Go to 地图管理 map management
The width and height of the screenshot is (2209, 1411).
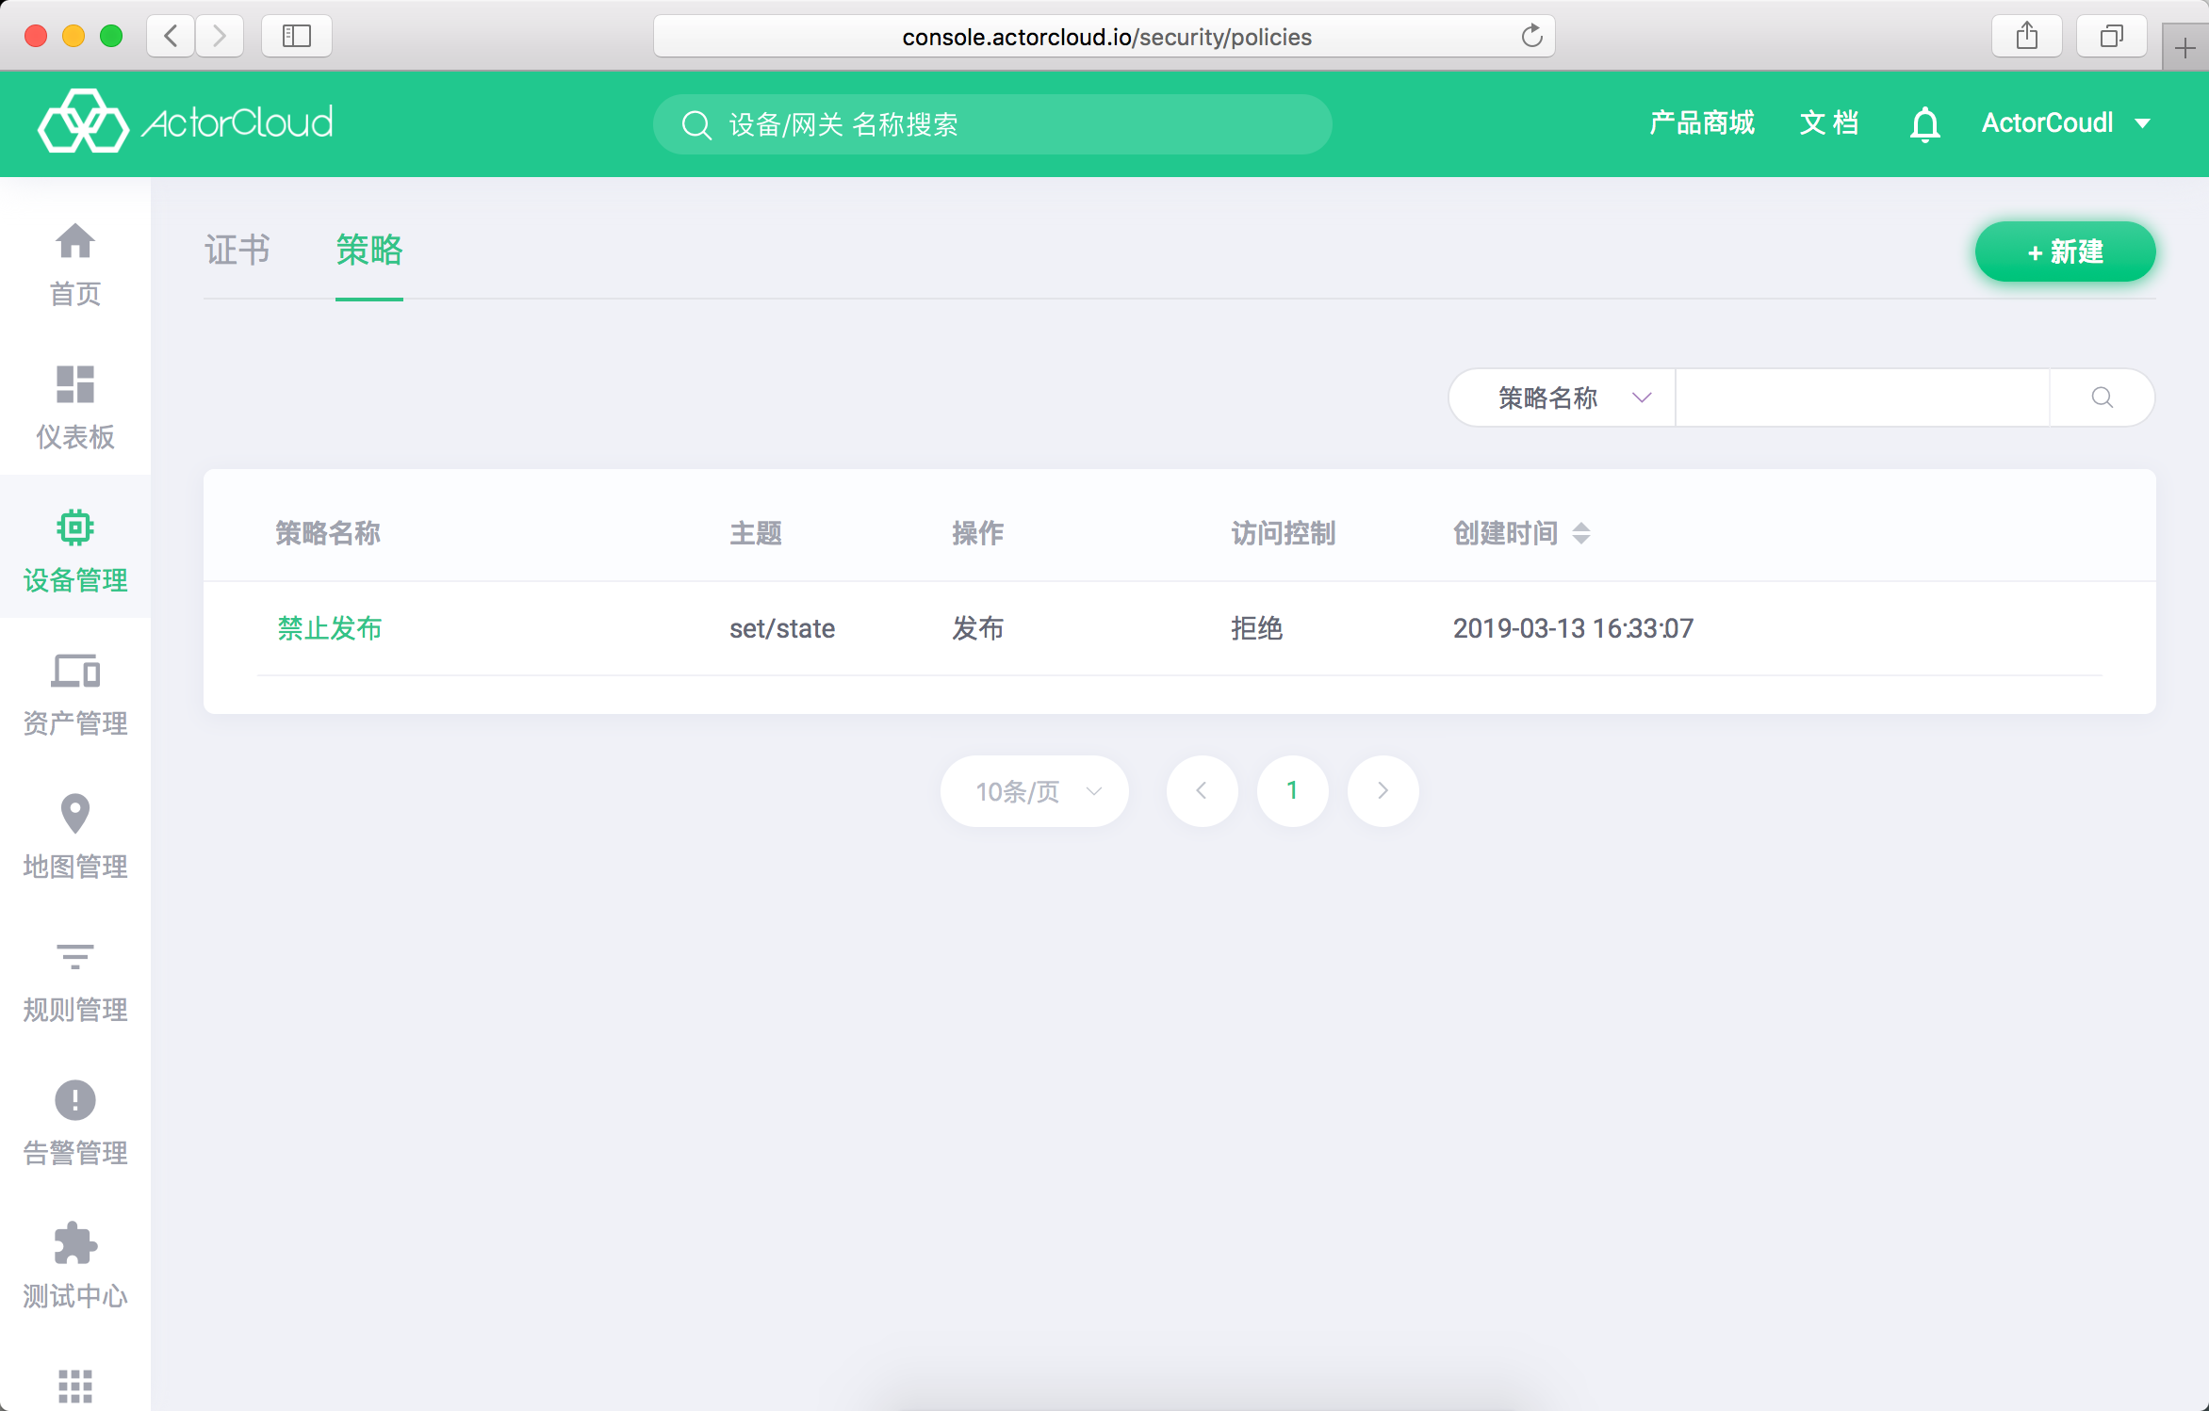point(75,837)
